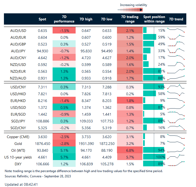Viewport: 196px width, 187px height.
Task: Select the 7D performance column header
Action: pos(64,19)
